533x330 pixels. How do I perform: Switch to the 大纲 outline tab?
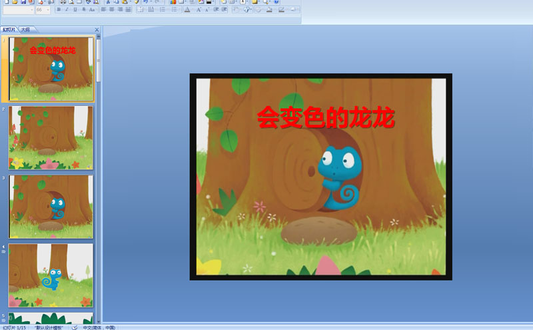pyautogui.click(x=25, y=29)
